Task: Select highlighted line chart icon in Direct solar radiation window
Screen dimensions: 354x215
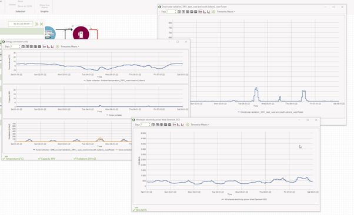Action: point(201,12)
